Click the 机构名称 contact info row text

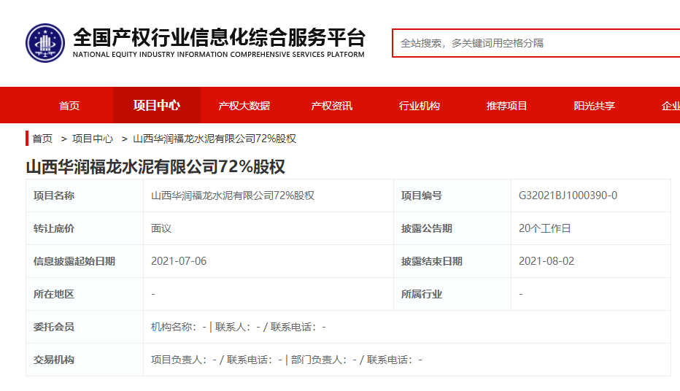[239, 327]
